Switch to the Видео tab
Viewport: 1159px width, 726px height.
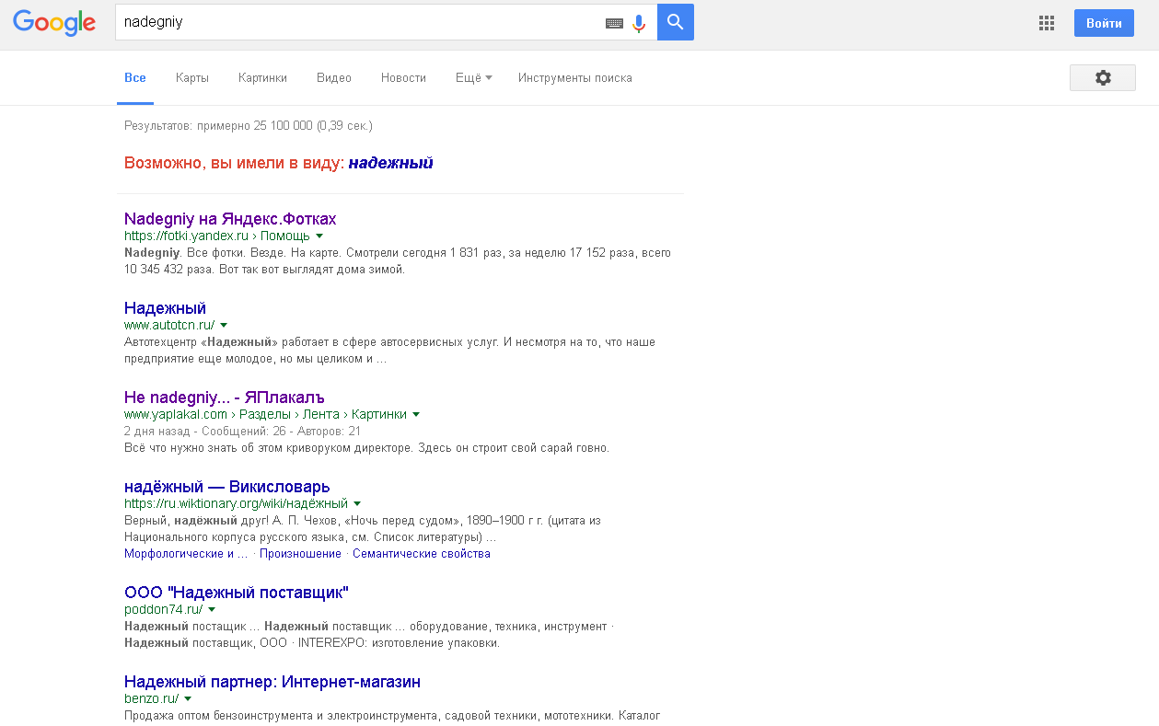(334, 78)
